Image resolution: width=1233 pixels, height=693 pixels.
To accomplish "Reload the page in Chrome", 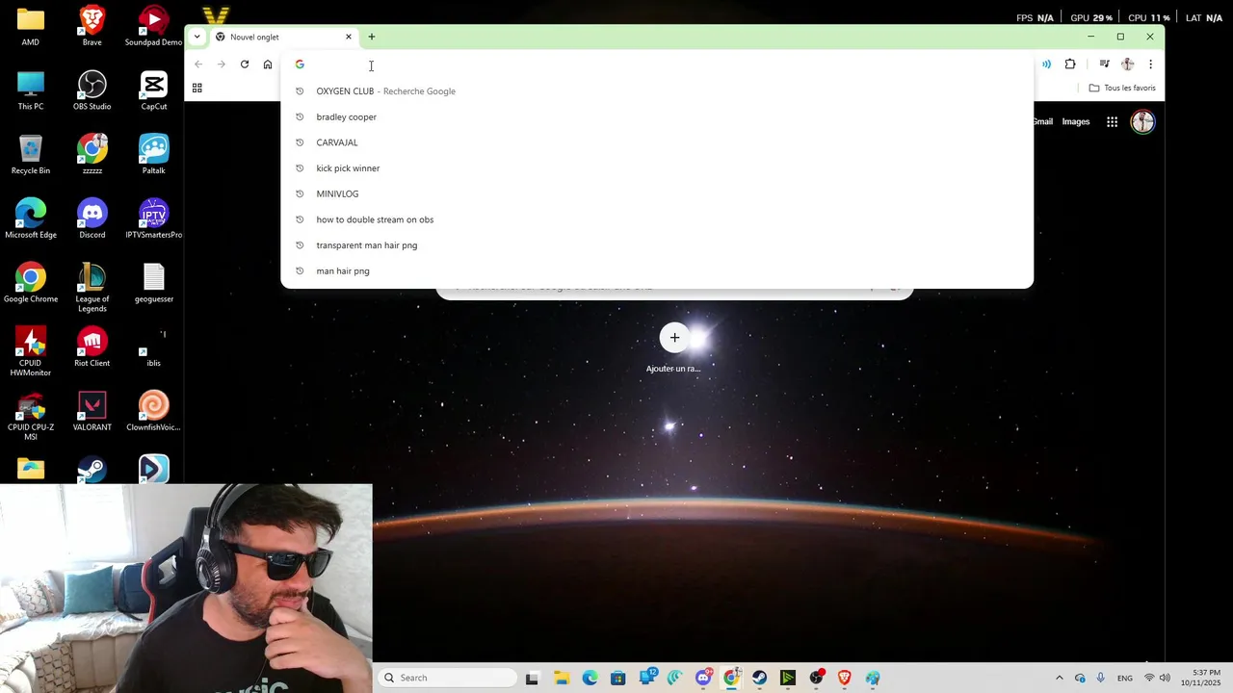I will click(x=245, y=64).
